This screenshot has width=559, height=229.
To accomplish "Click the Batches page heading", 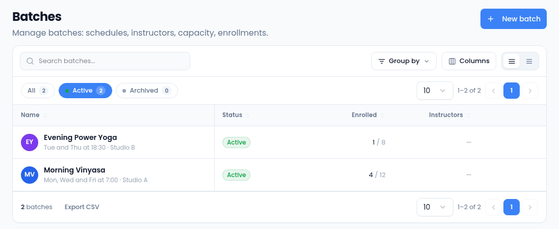I will [x=37, y=17].
